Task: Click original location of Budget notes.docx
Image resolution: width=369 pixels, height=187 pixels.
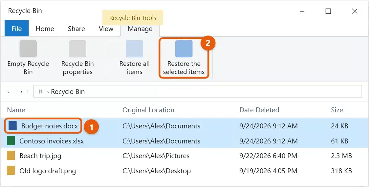Action: (x=161, y=126)
